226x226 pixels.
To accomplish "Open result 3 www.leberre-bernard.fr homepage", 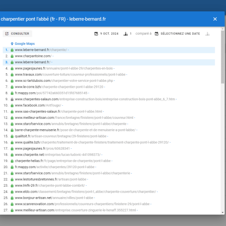I will (x=33, y=62).
